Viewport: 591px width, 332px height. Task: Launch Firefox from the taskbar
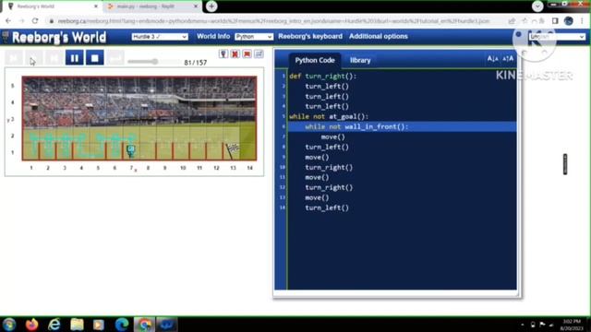(x=32, y=324)
